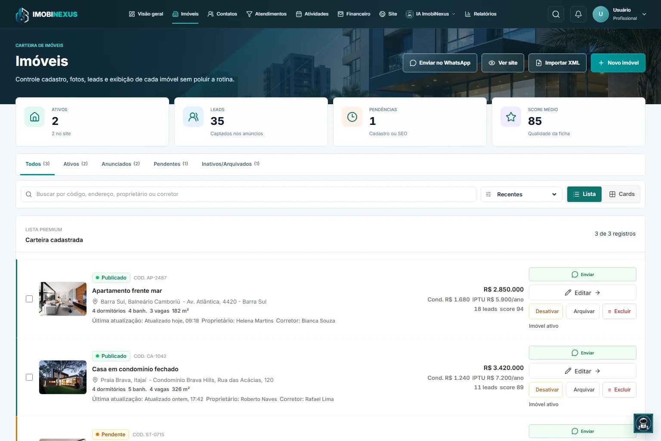Click the ImobiNexus logo
The image size is (661, 441).
46,15
